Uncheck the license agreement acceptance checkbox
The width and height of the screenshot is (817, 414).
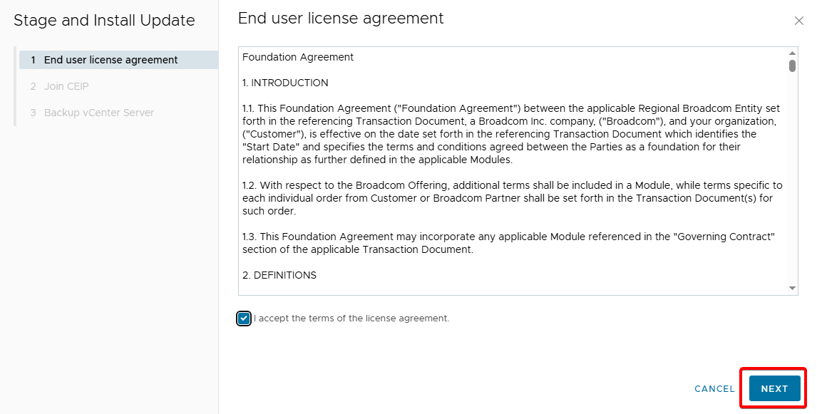(x=244, y=319)
